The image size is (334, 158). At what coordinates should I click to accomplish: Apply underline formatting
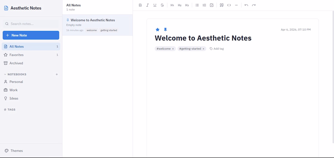point(155,5)
